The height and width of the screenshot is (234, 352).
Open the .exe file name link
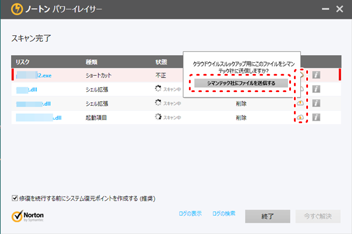pyautogui.click(x=33, y=75)
